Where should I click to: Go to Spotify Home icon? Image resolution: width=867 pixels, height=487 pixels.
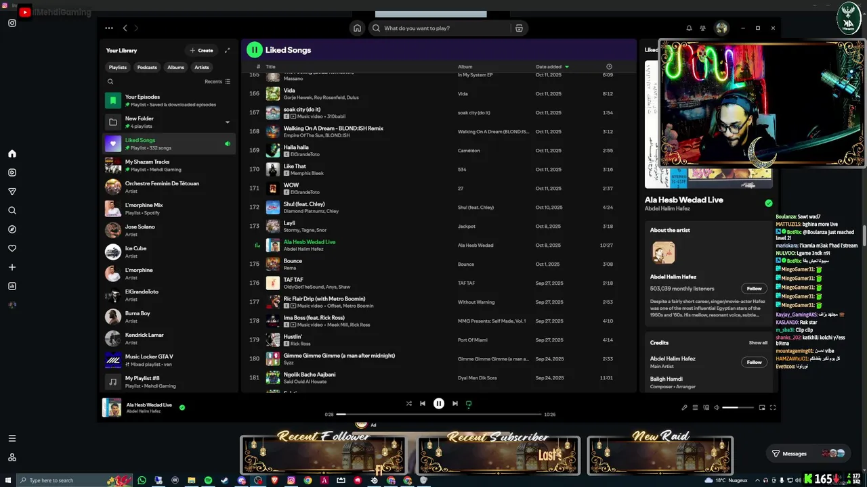coord(357,28)
